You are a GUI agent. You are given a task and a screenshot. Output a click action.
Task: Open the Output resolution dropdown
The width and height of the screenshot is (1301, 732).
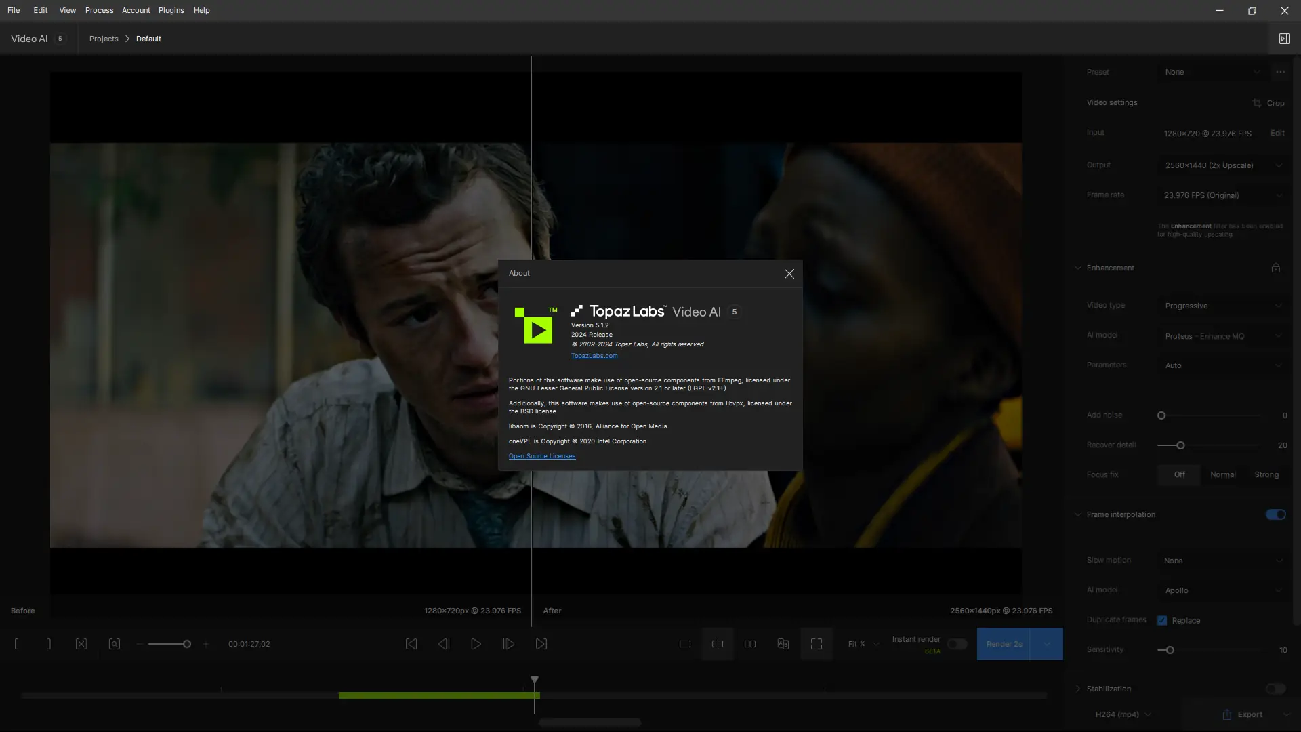(1222, 165)
